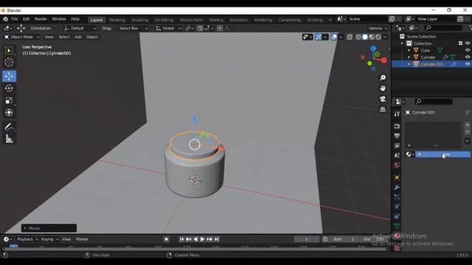The width and height of the screenshot is (472, 265).
Task: Switch to solid viewport shading
Action: point(365,38)
